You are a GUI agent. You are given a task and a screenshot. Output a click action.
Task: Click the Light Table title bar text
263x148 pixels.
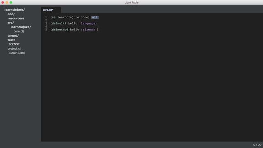point(131,2)
